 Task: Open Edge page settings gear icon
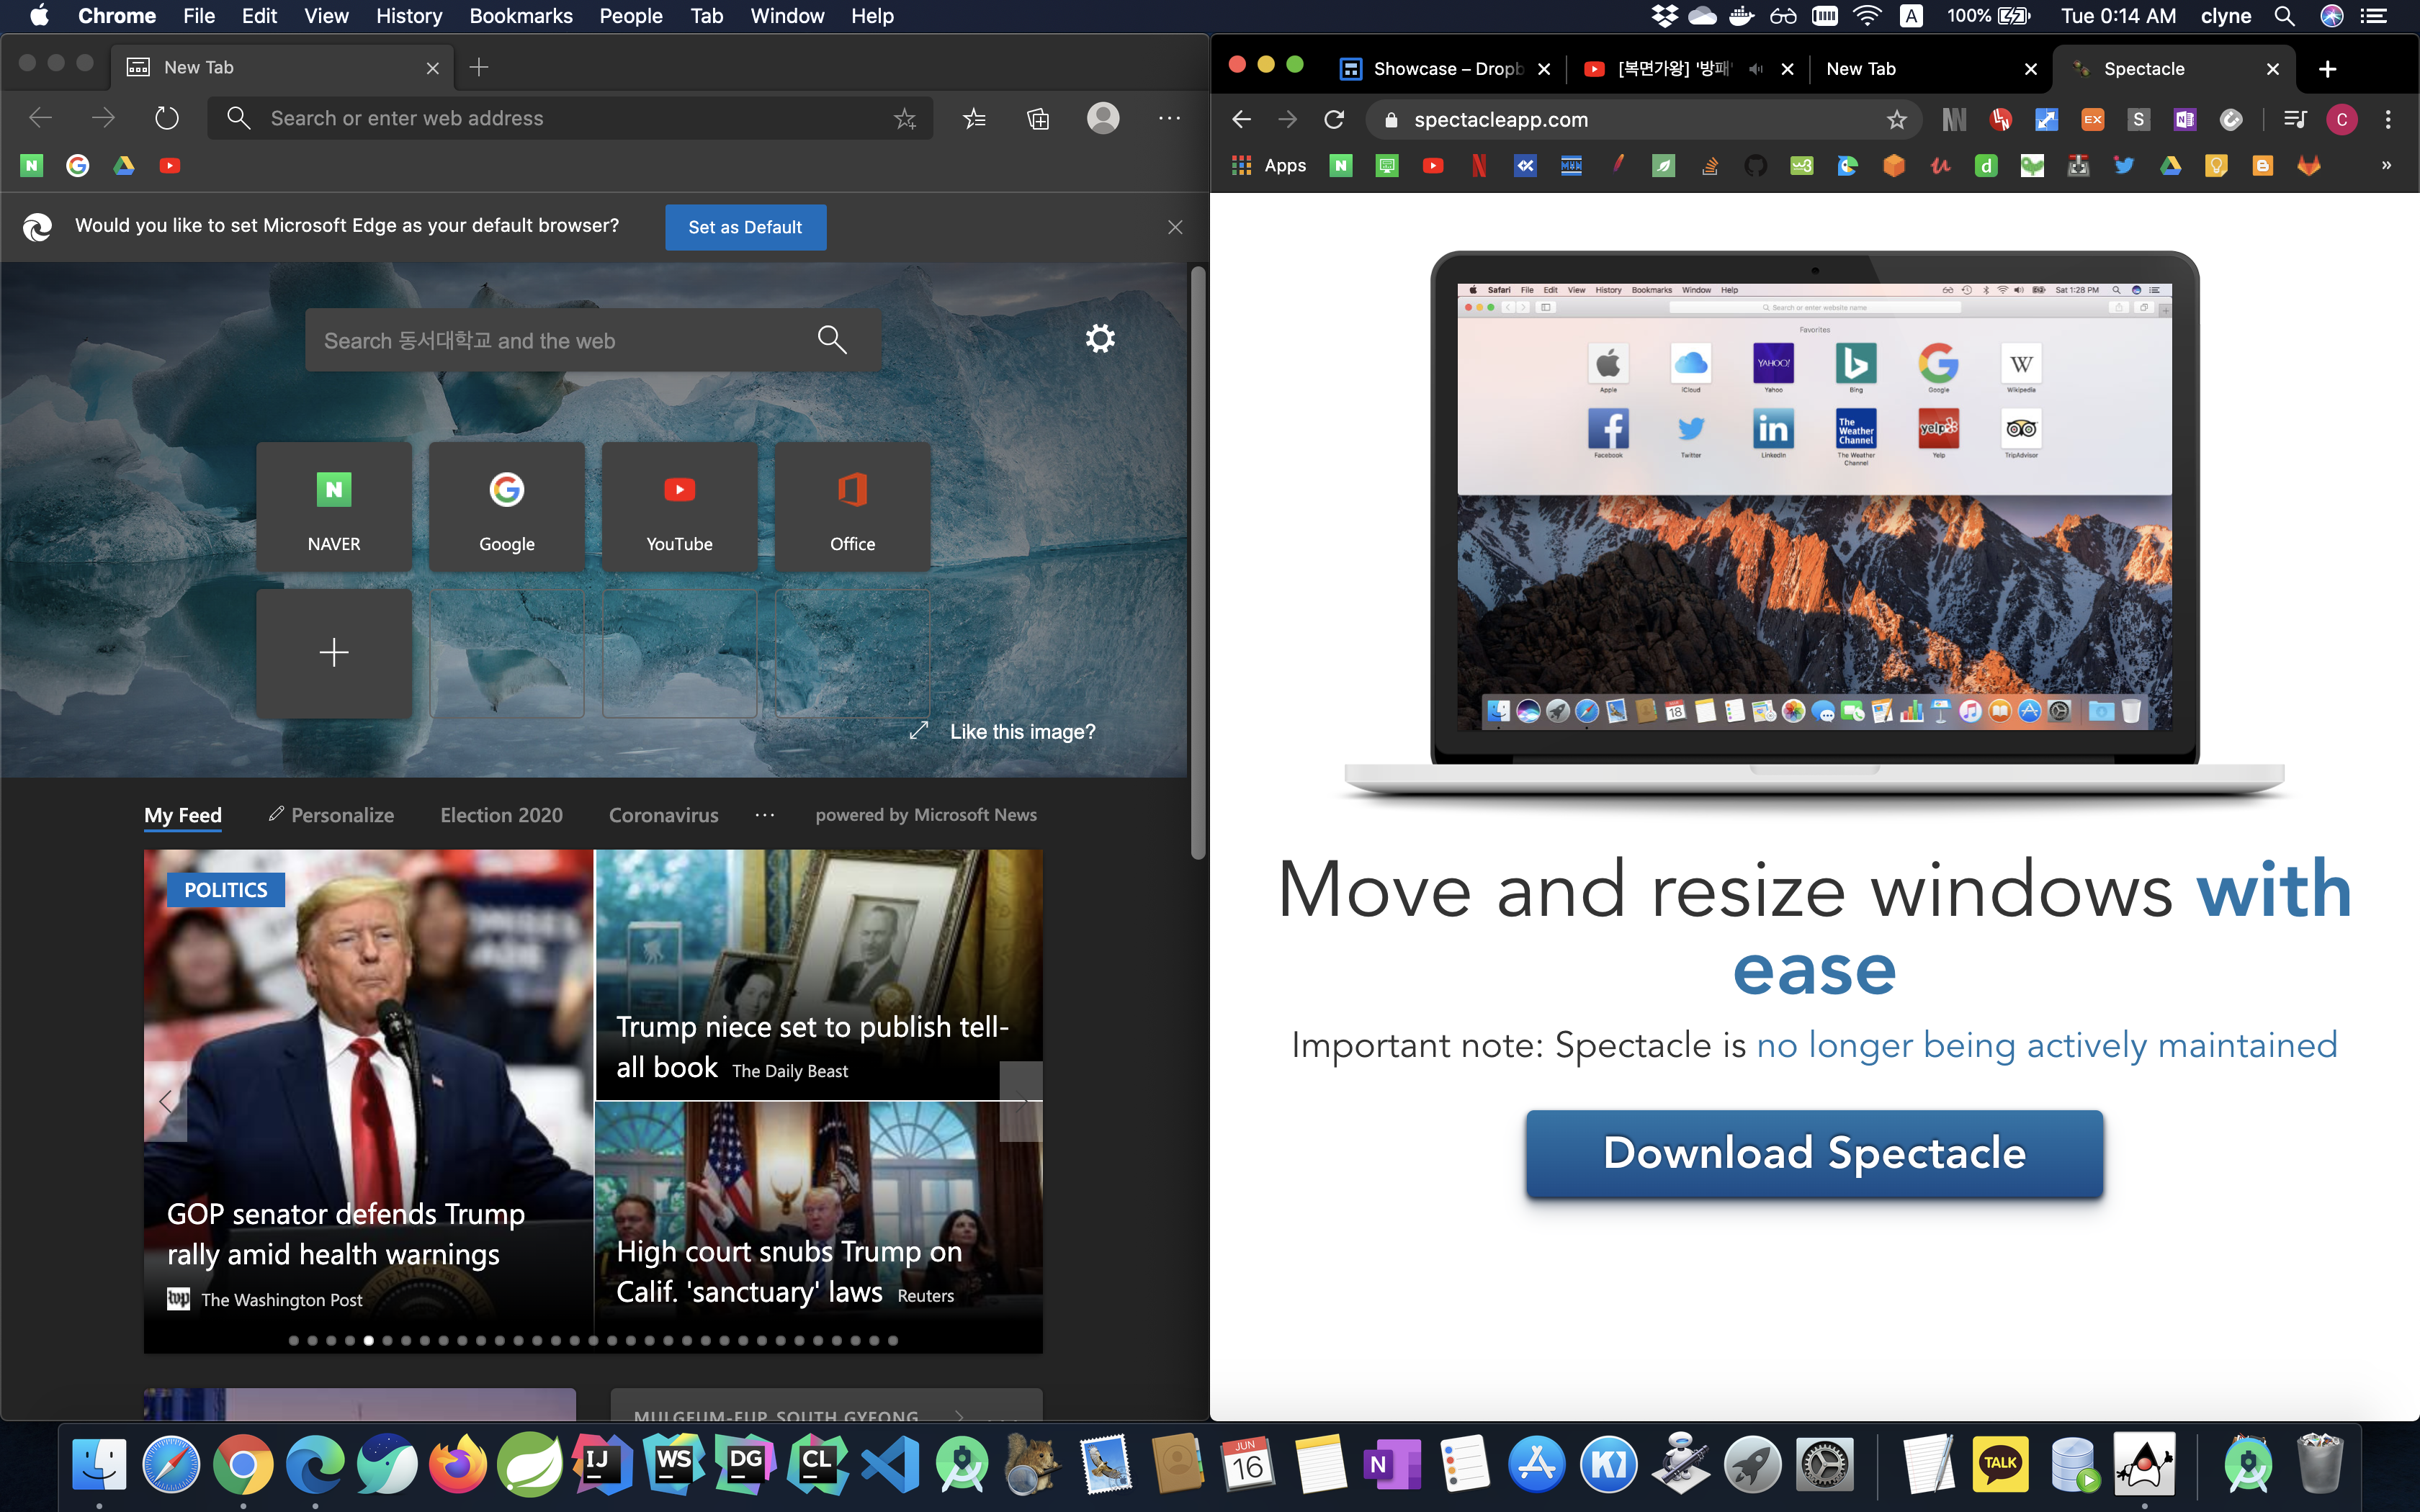(1100, 339)
